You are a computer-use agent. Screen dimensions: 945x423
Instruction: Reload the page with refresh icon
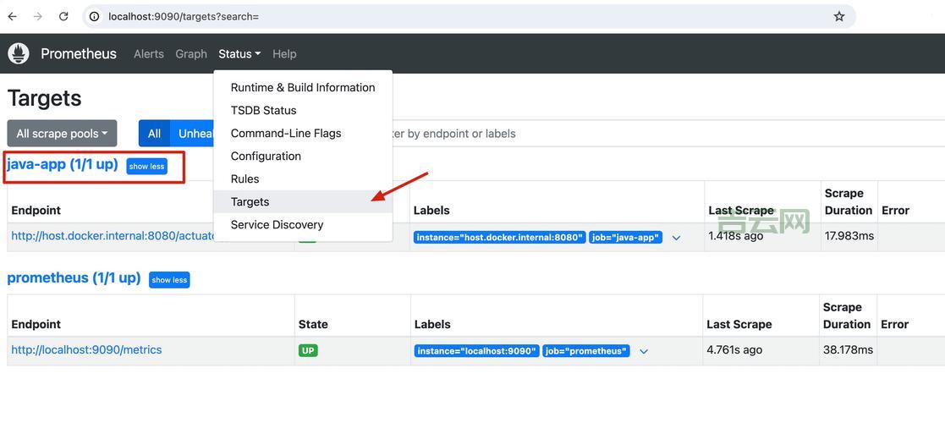63,16
